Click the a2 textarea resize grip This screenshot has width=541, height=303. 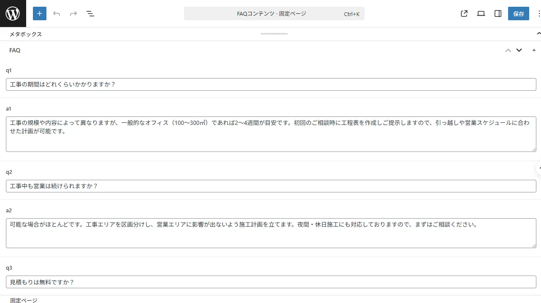click(x=533, y=245)
